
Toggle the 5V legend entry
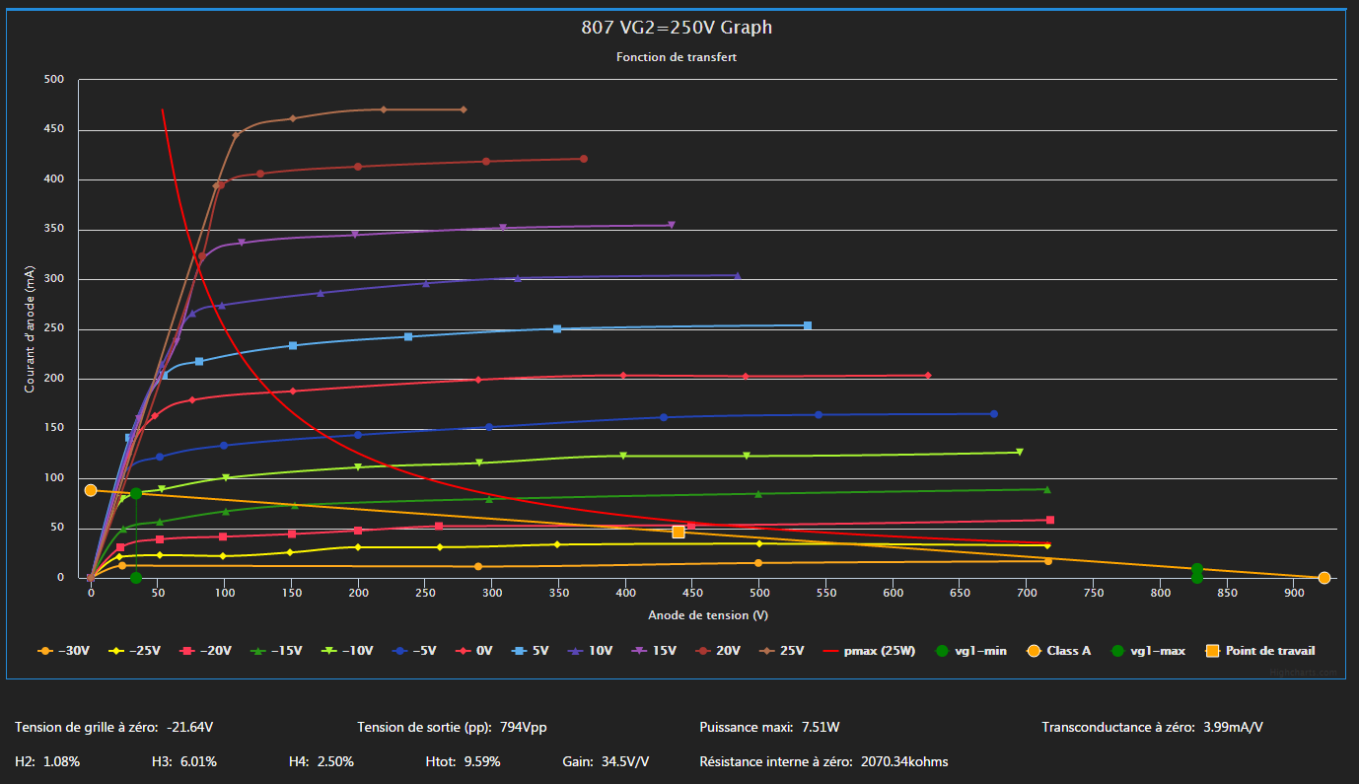tap(531, 651)
